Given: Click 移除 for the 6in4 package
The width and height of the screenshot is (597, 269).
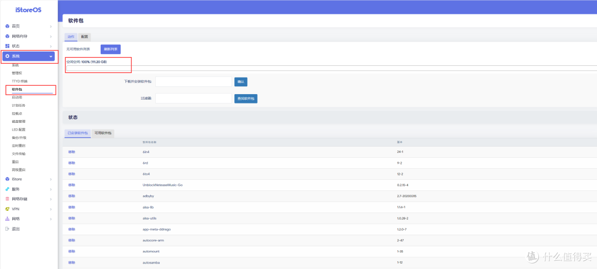Looking at the screenshot, I should [x=71, y=152].
